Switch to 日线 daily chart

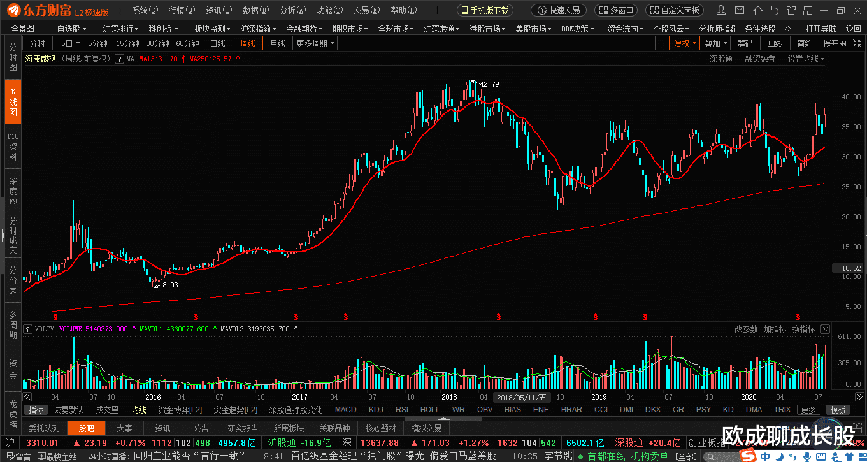218,43
